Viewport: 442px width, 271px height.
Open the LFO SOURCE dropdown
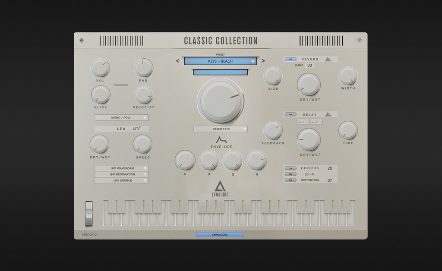121,180
